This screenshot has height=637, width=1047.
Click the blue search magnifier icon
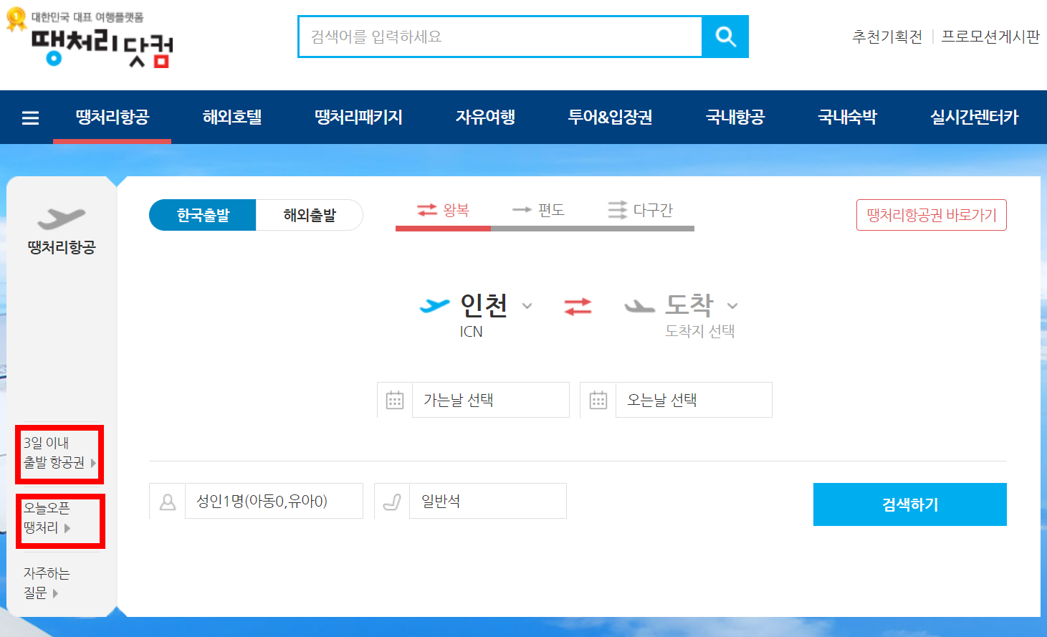tap(725, 37)
